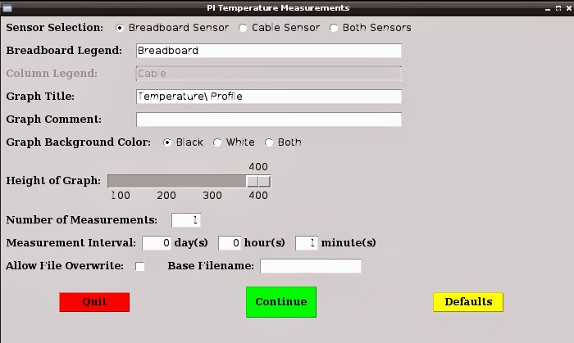
Task: Click the Height of Graph slider trough
Action: tap(189, 181)
